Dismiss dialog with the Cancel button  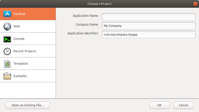(183, 105)
